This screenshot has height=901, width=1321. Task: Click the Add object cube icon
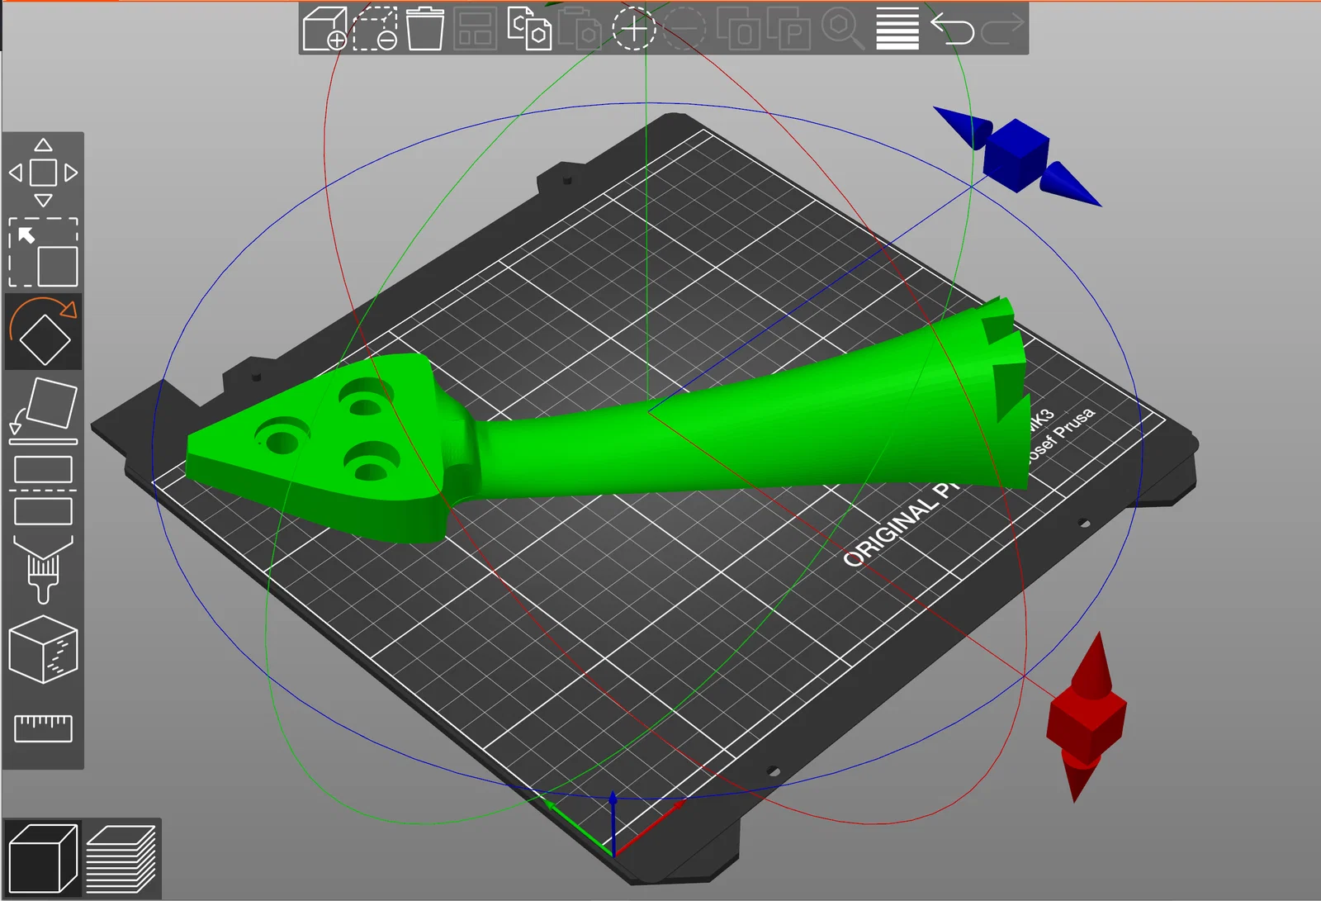(324, 29)
